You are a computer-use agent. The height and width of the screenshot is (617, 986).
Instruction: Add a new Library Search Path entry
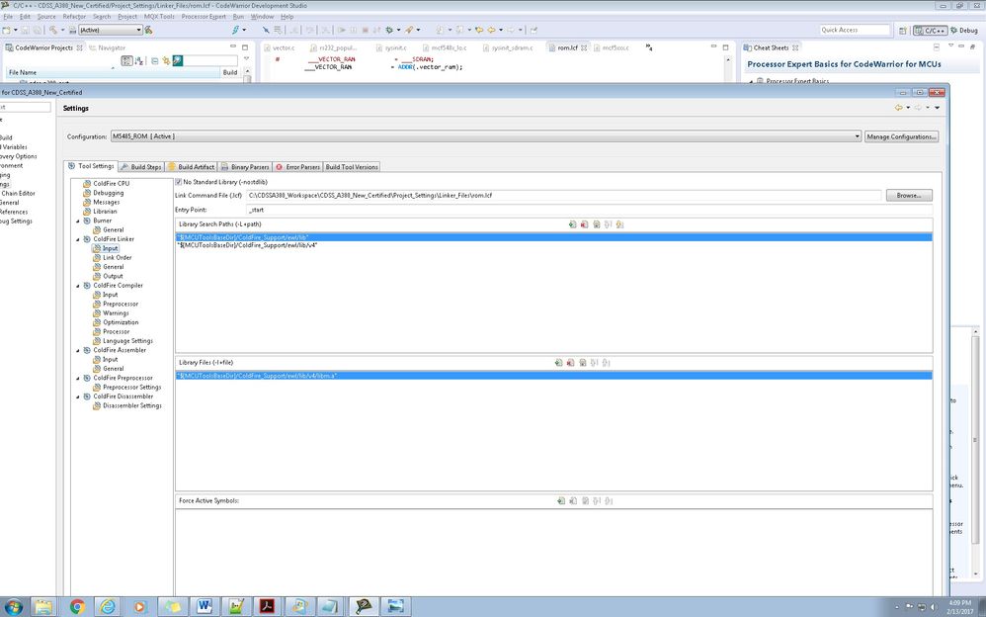pyautogui.click(x=572, y=224)
